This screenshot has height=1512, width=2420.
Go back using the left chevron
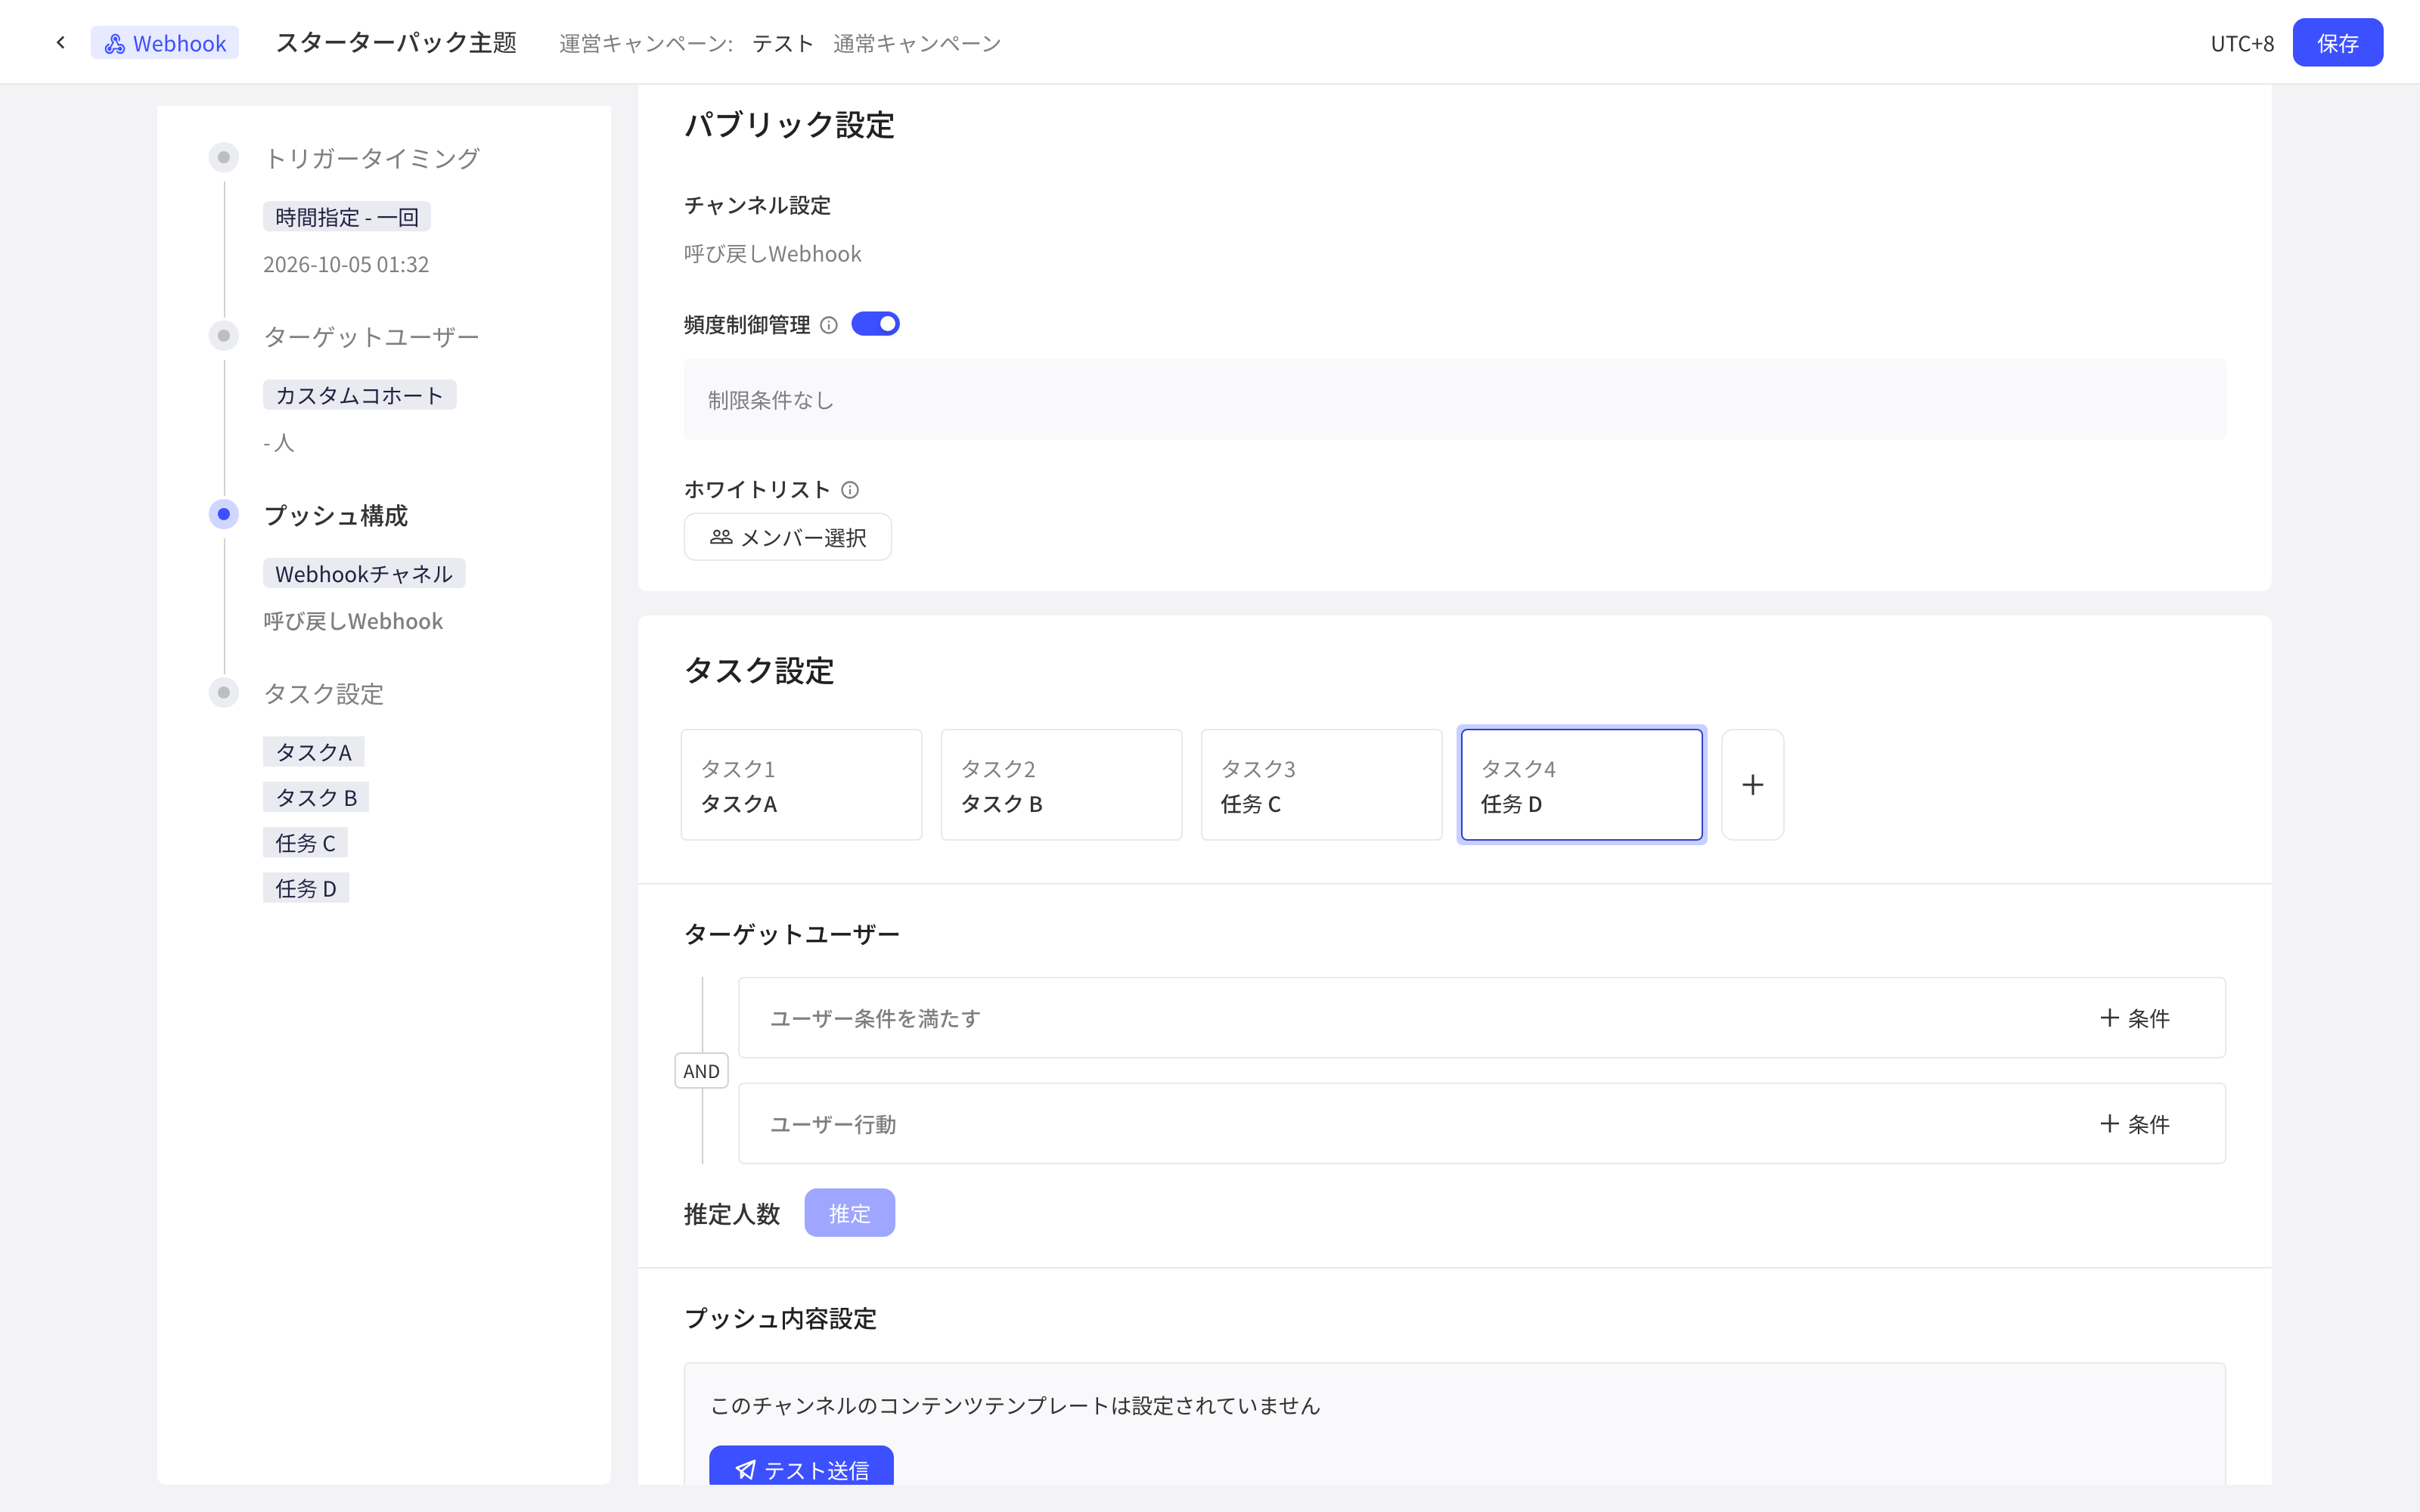pyautogui.click(x=61, y=43)
